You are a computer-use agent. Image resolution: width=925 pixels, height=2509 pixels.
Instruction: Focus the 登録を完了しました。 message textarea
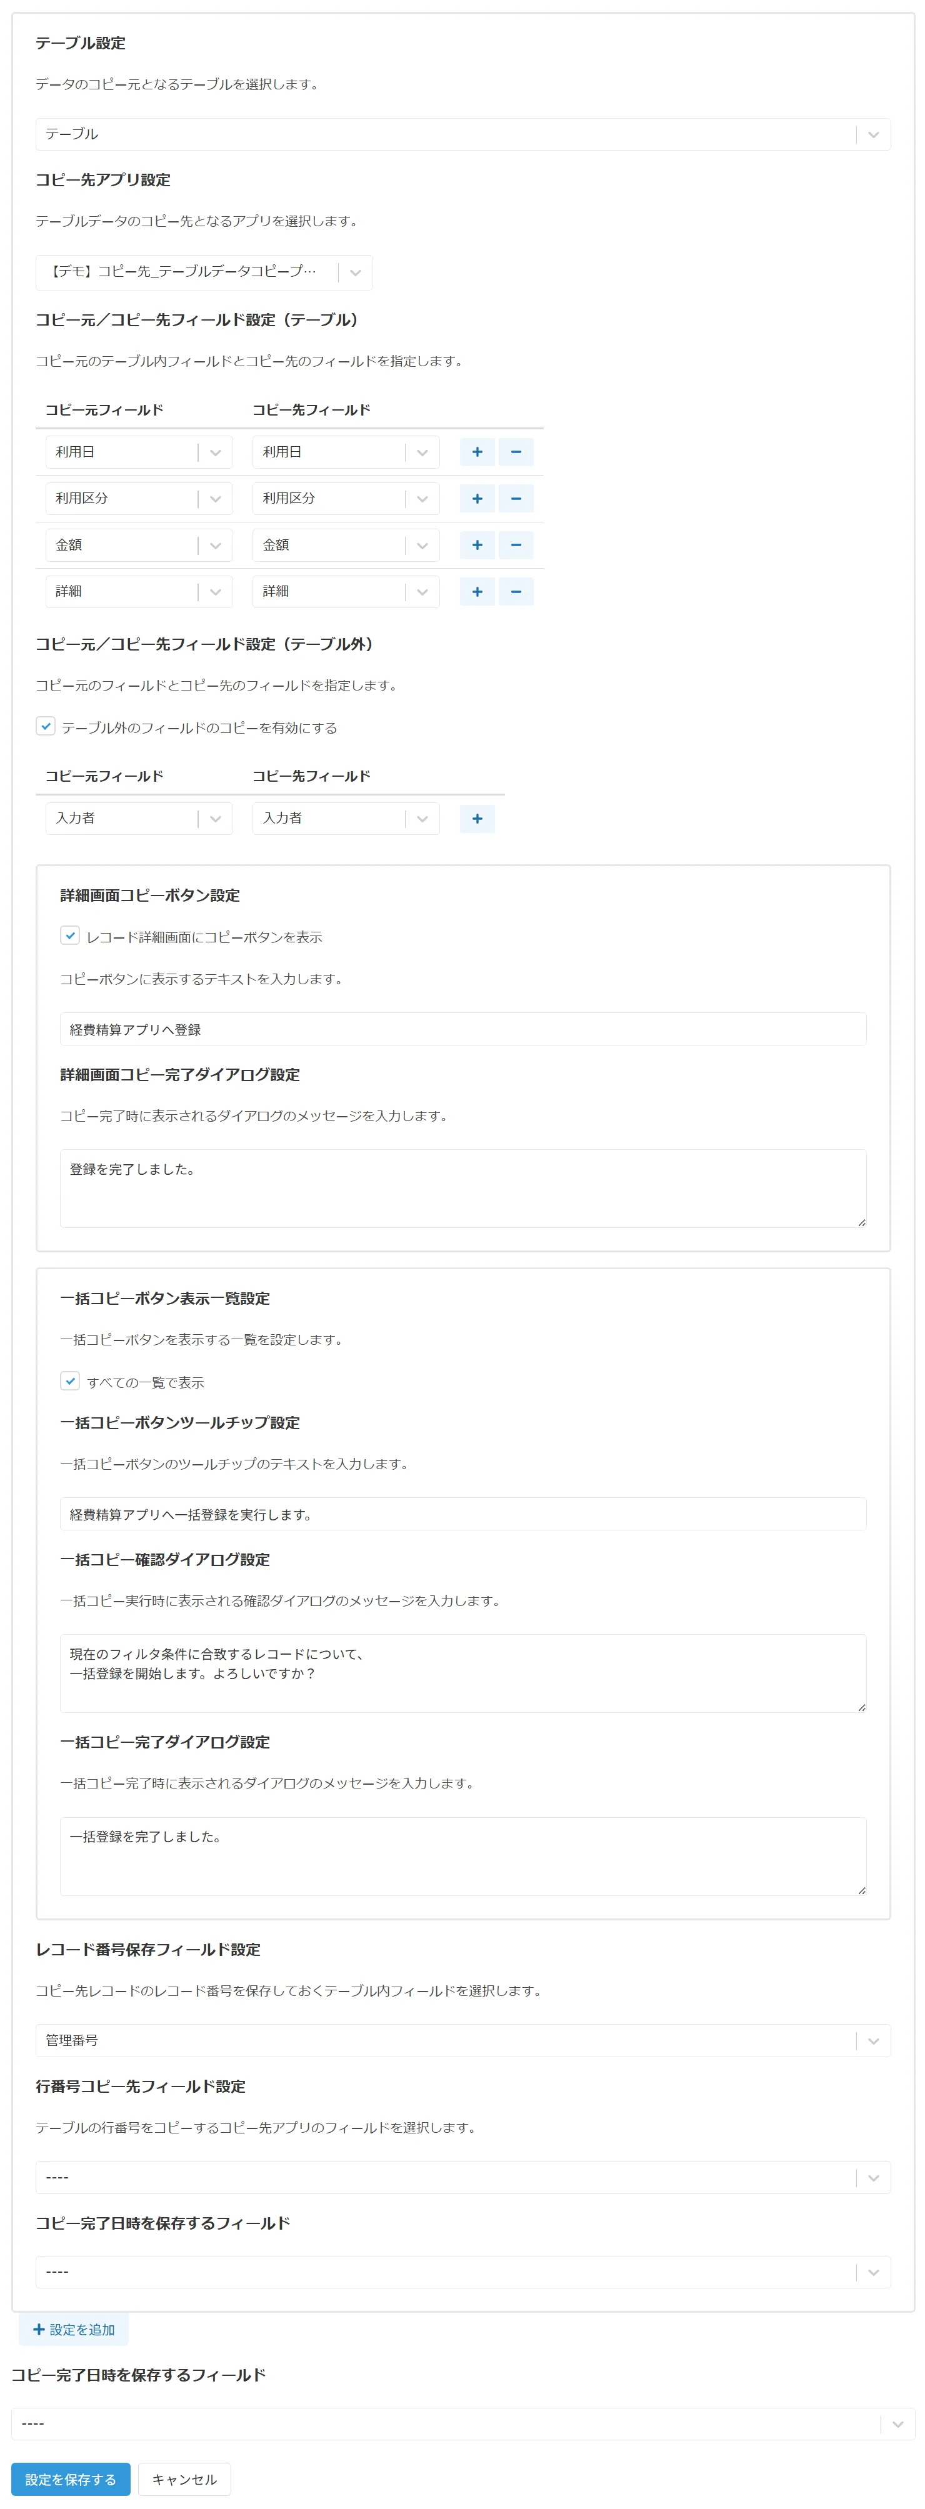(462, 1189)
